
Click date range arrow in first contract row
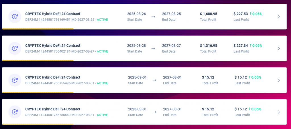153,17
